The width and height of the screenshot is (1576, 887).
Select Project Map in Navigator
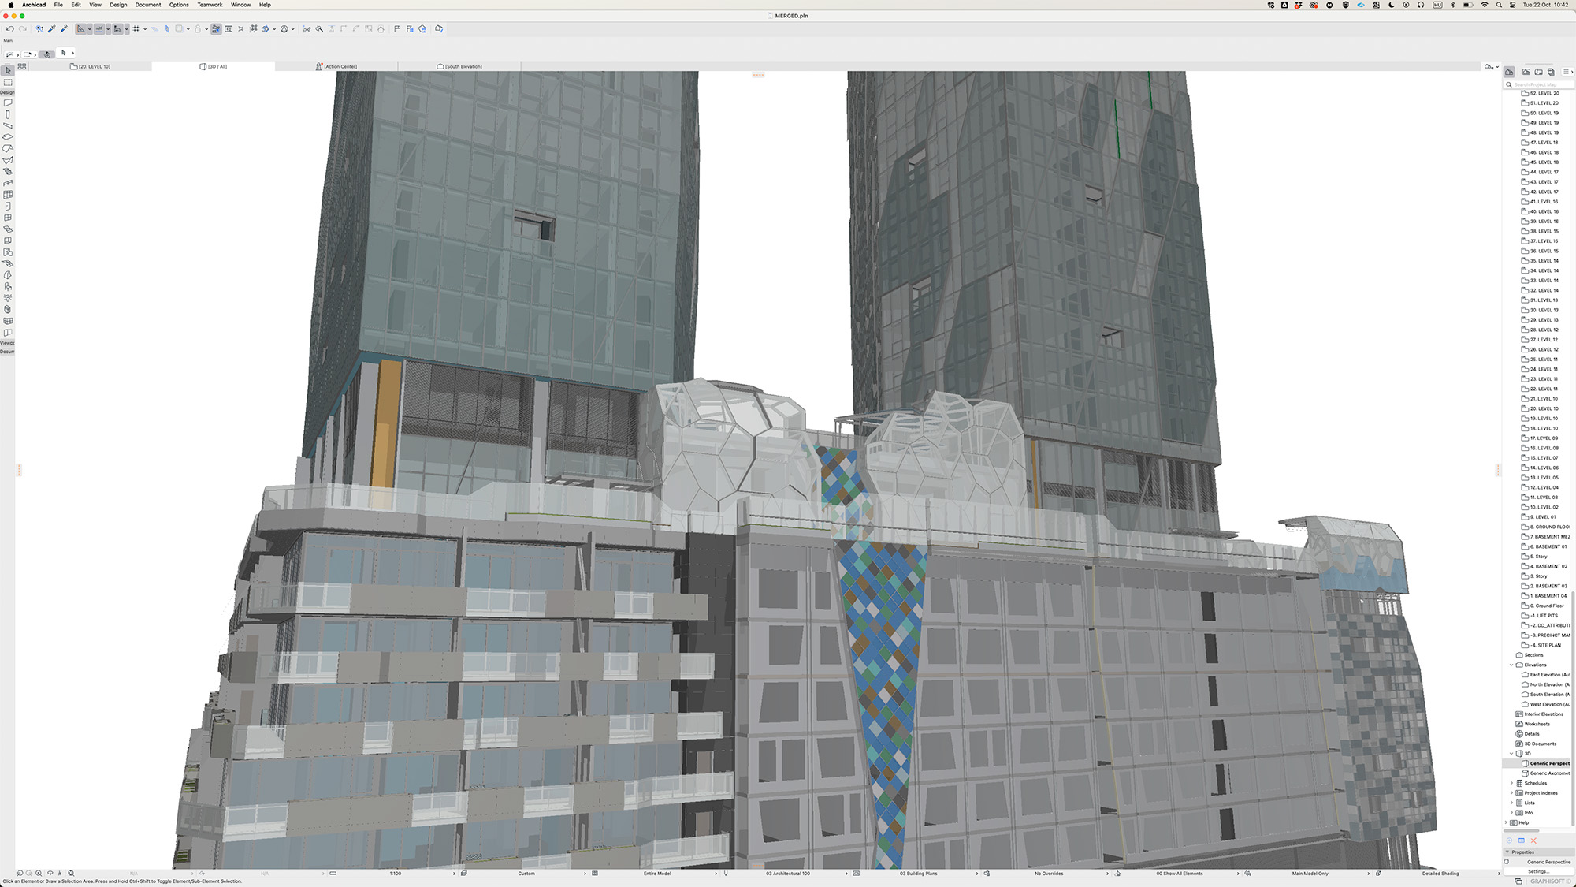[x=1510, y=72]
